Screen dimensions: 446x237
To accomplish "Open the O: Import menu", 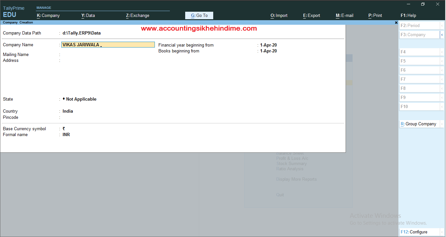I will pyautogui.click(x=279, y=15).
